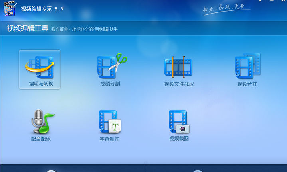Click the 视频编辑专家 app logo
The image size is (287, 172).
tap(10, 8)
